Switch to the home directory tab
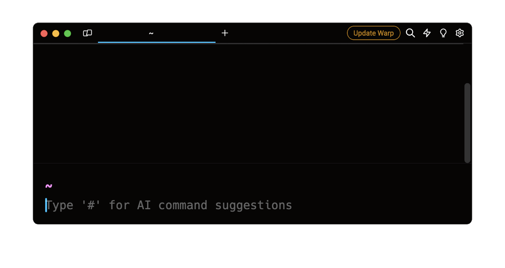Image resolution: width=505 pixels, height=268 pixels. [x=151, y=33]
